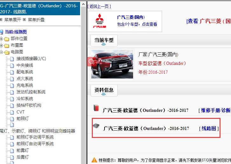Click the 布置图 folder icon
231x164 pixels.
(x=7, y=46)
